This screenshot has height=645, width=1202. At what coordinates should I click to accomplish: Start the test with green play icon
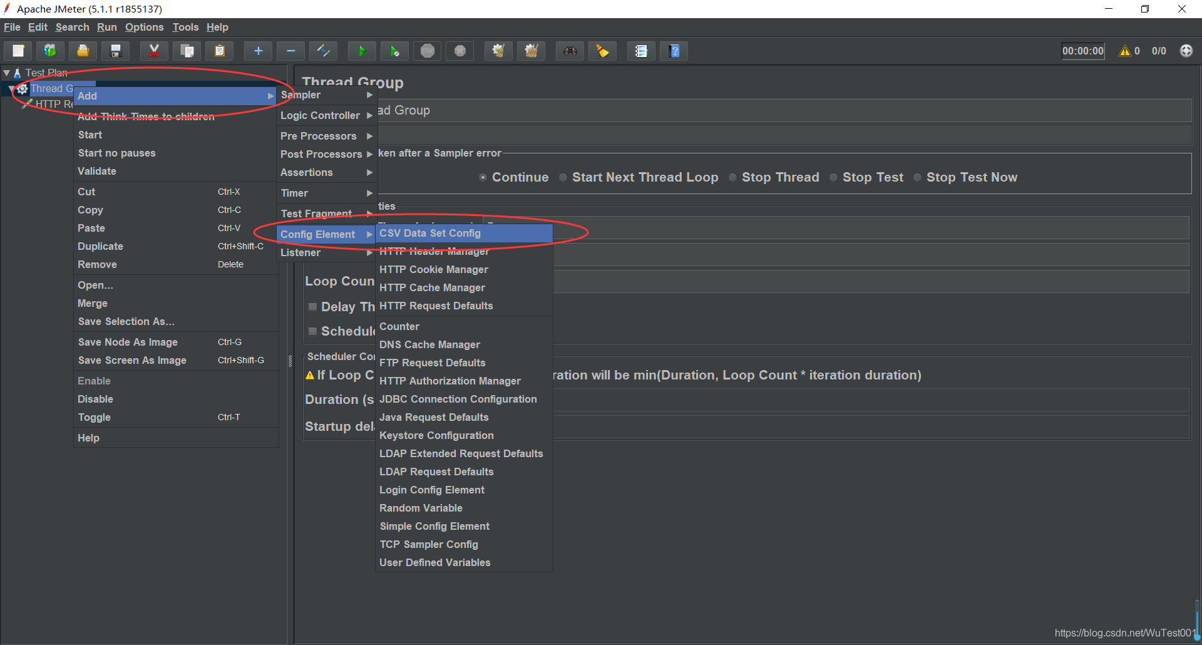[362, 51]
